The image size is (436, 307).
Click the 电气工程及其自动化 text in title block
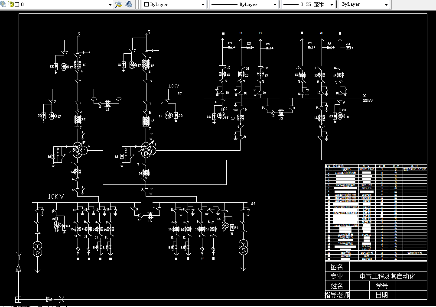pyautogui.click(x=387, y=276)
